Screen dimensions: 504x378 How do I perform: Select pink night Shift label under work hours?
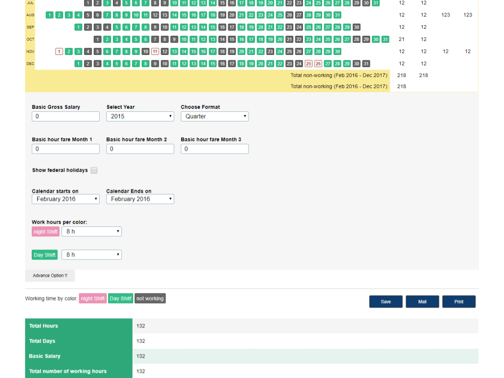(x=46, y=231)
